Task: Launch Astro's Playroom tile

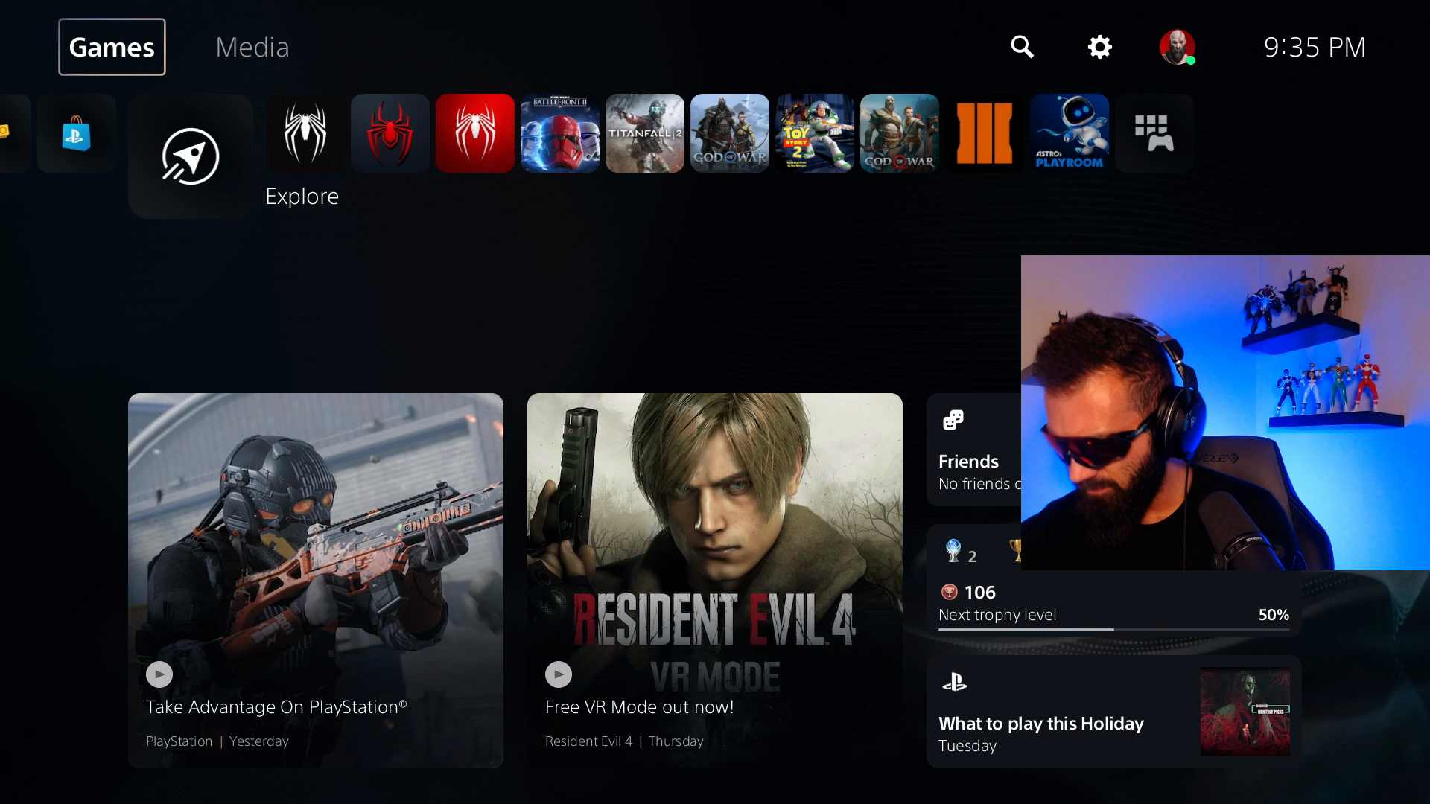Action: pyautogui.click(x=1070, y=133)
